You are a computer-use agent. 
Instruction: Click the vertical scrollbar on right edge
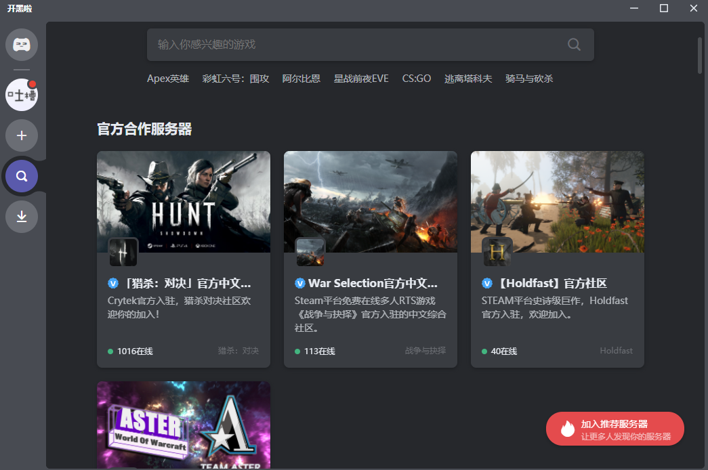click(699, 56)
